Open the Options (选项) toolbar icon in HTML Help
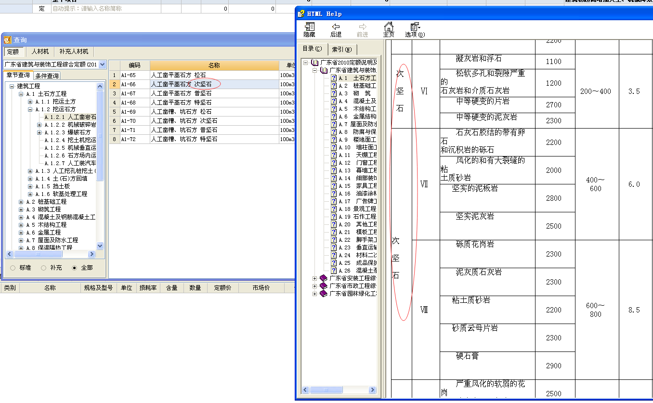 point(414,27)
